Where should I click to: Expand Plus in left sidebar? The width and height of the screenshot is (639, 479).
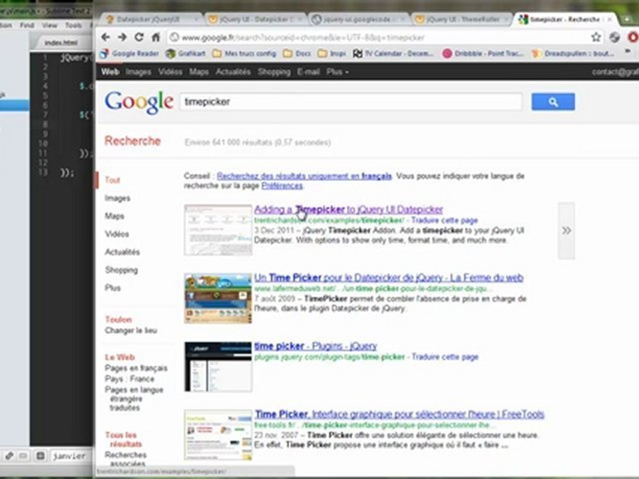pos(113,288)
